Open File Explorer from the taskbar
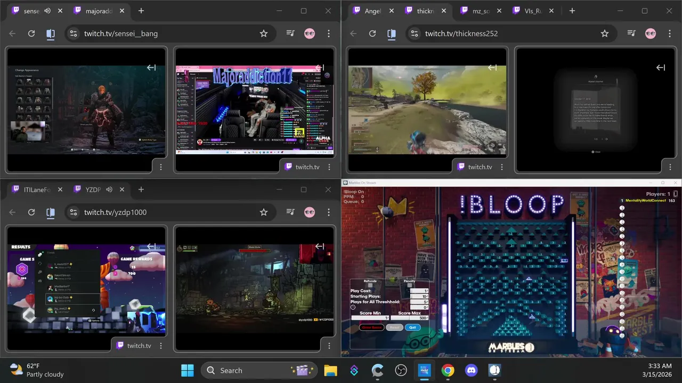The height and width of the screenshot is (383, 682). (331, 370)
